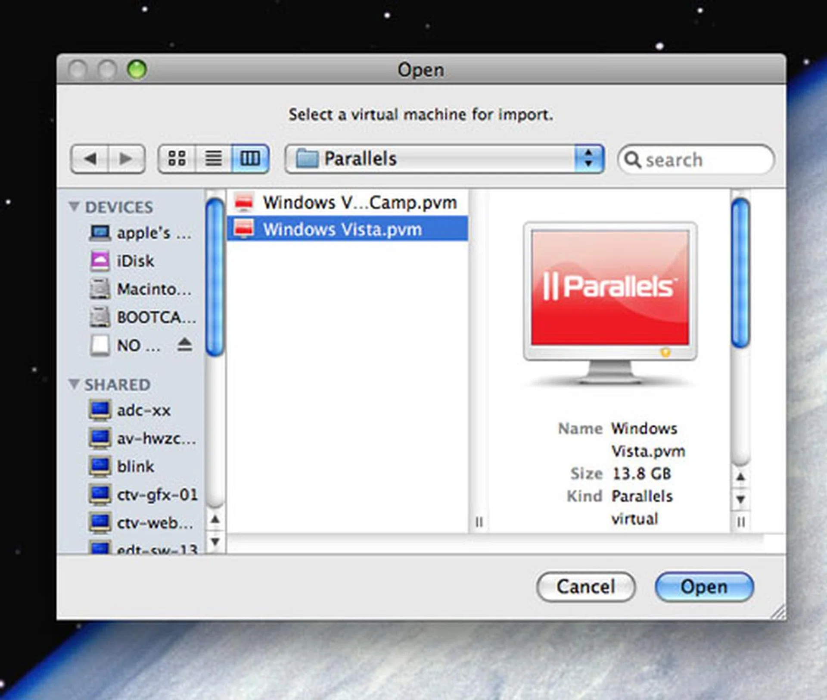Select the blink shared computer

pyautogui.click(x=136, y=467)
